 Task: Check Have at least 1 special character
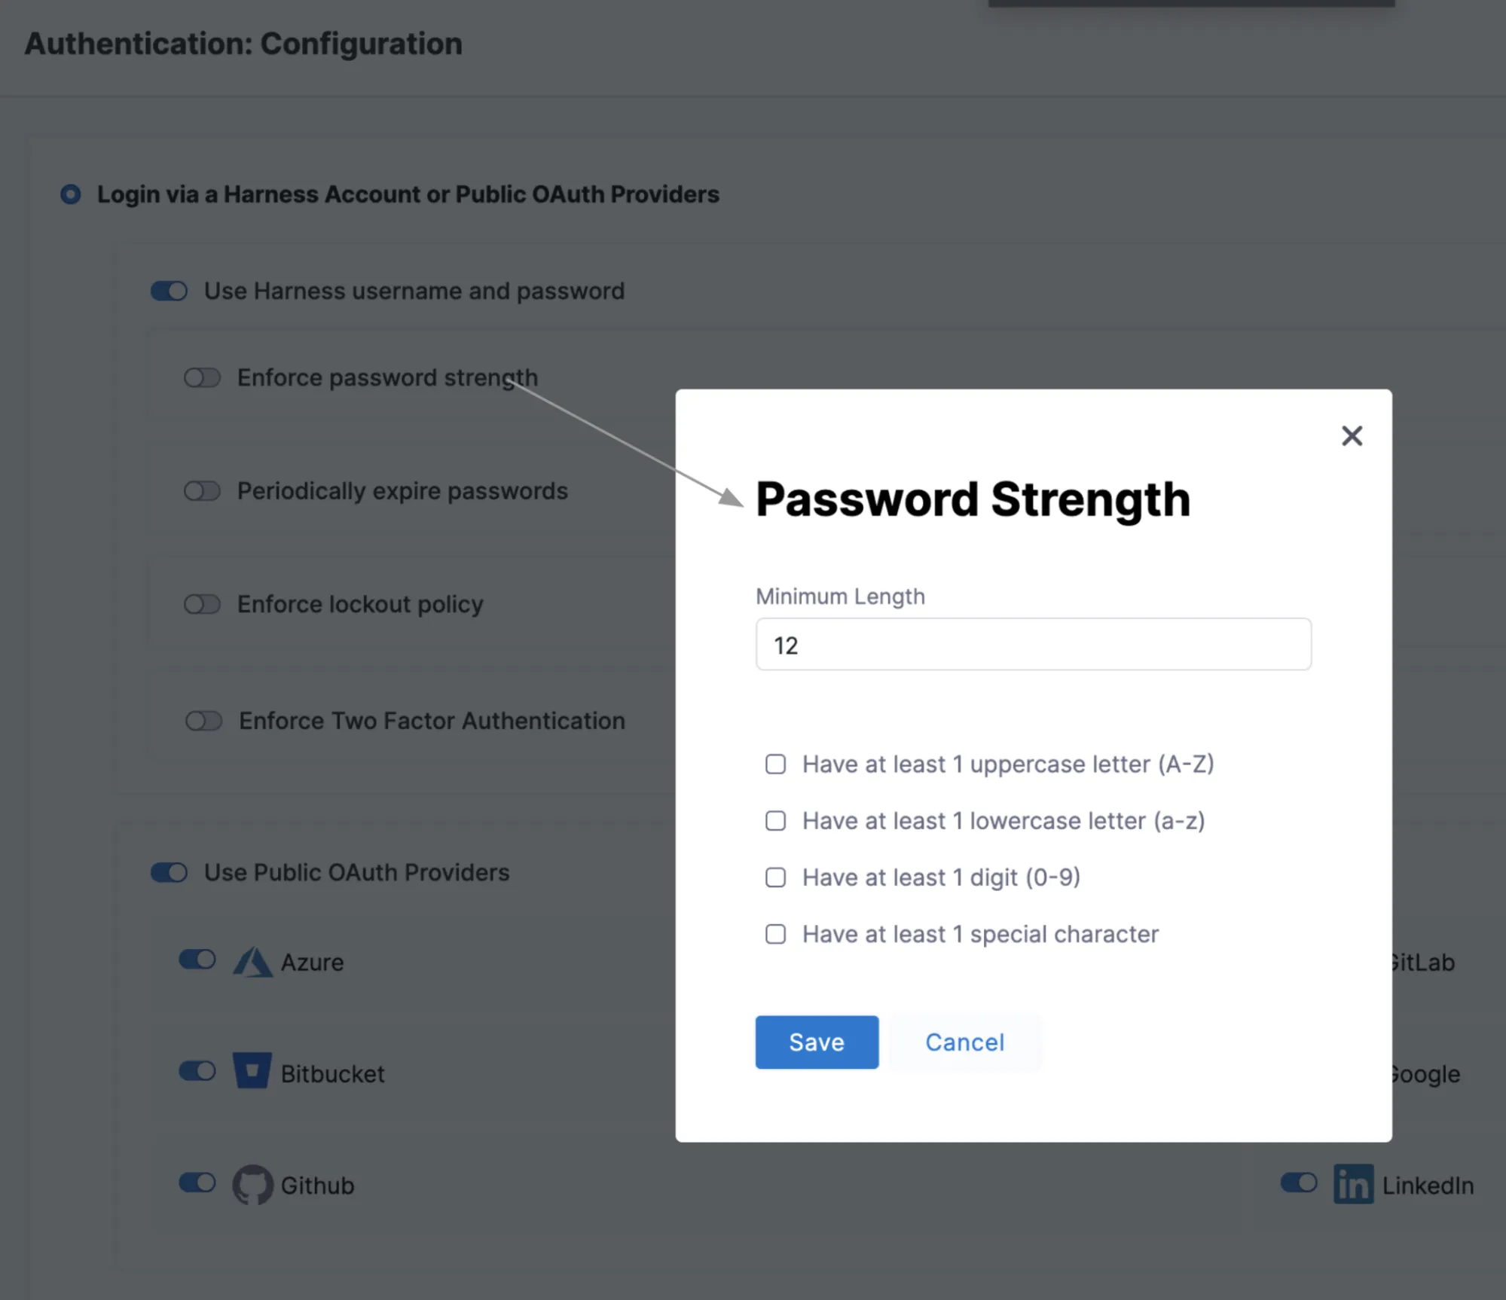pyautogui.click(x=774, y=934)
